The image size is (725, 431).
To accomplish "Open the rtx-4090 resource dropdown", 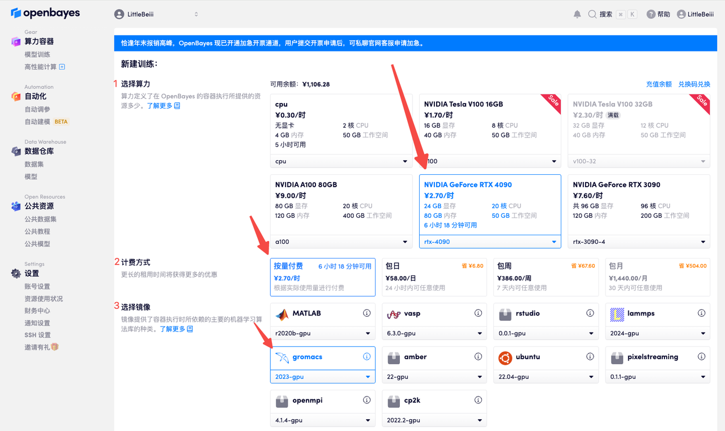I will [490, 242].
